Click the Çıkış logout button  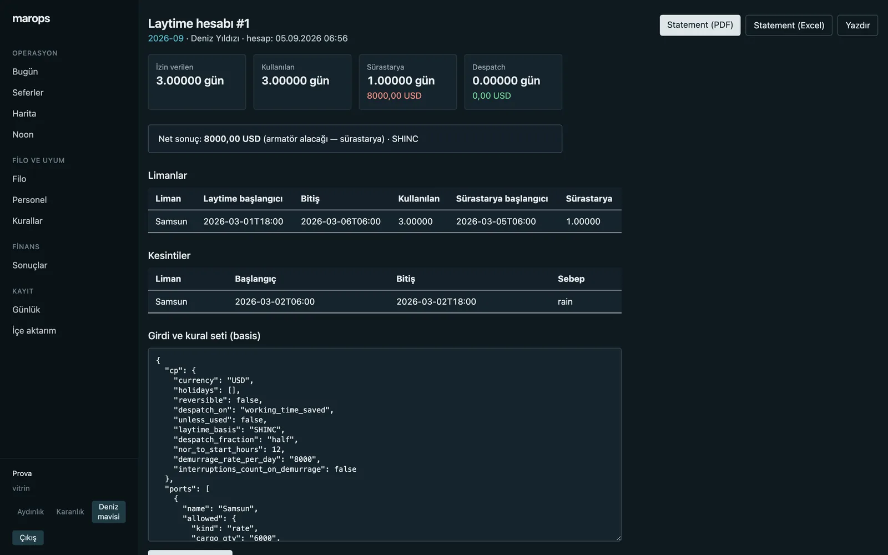pos(28,538)
